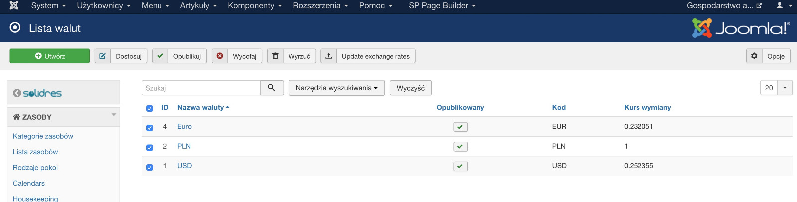The height and width of the screenshot is (202, 797).
Task: Click the red X icon beside Wycofaj
Action: 220,56
